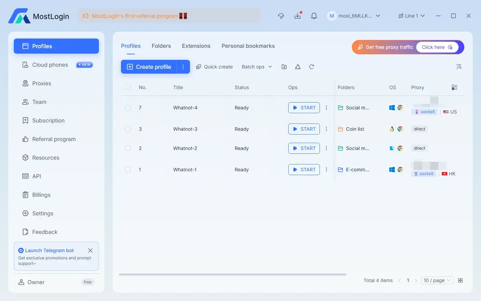
Task: Switch to grid view using the bottom-right icon
Action: point(460,280)
